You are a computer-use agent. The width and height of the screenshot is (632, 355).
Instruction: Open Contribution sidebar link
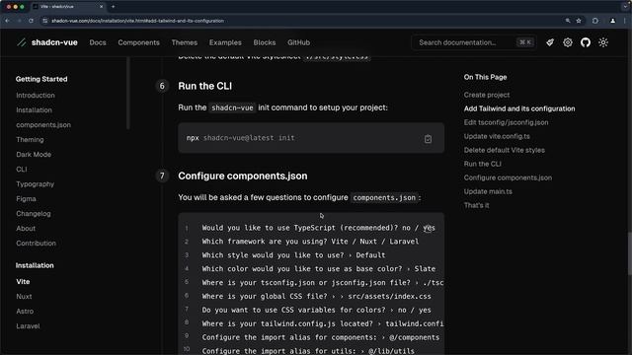(36, 244)
